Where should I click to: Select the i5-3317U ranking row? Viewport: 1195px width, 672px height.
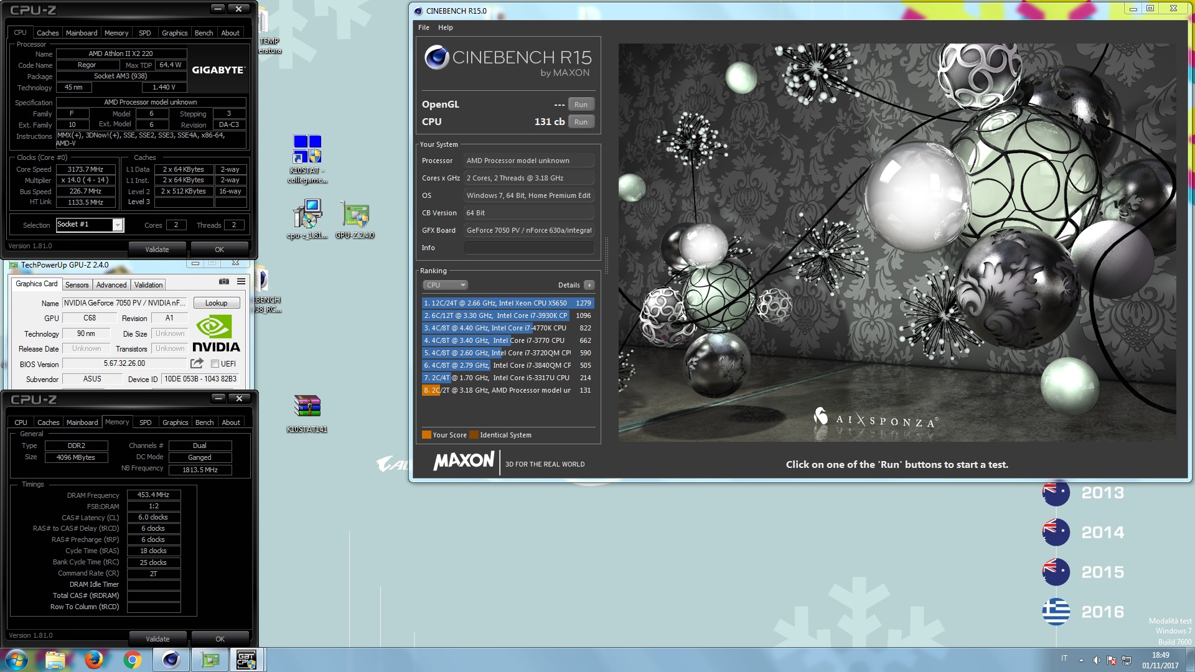click(x=508, y=378)
